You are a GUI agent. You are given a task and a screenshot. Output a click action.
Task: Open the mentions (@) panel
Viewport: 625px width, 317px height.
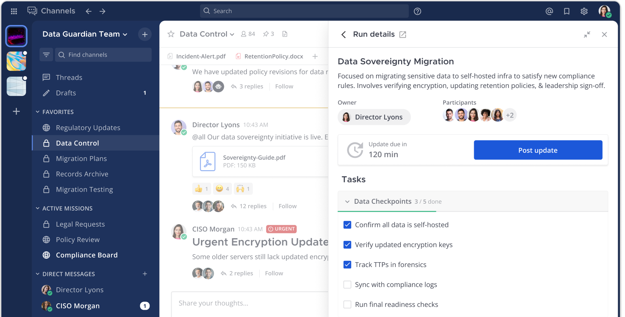point(549,11)
